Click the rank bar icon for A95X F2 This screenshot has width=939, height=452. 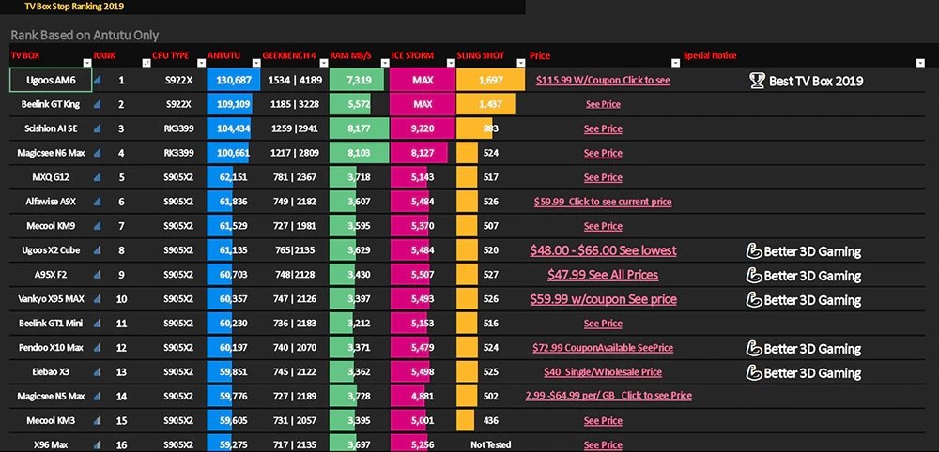click(x=98, y=275)
